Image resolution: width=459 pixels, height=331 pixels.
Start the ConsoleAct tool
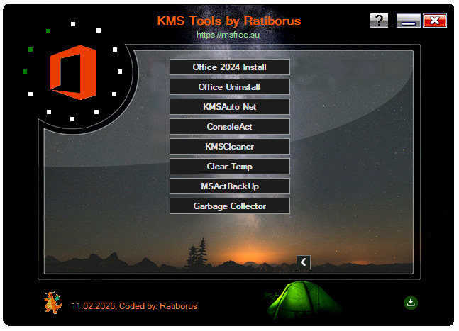coord(230,127)
